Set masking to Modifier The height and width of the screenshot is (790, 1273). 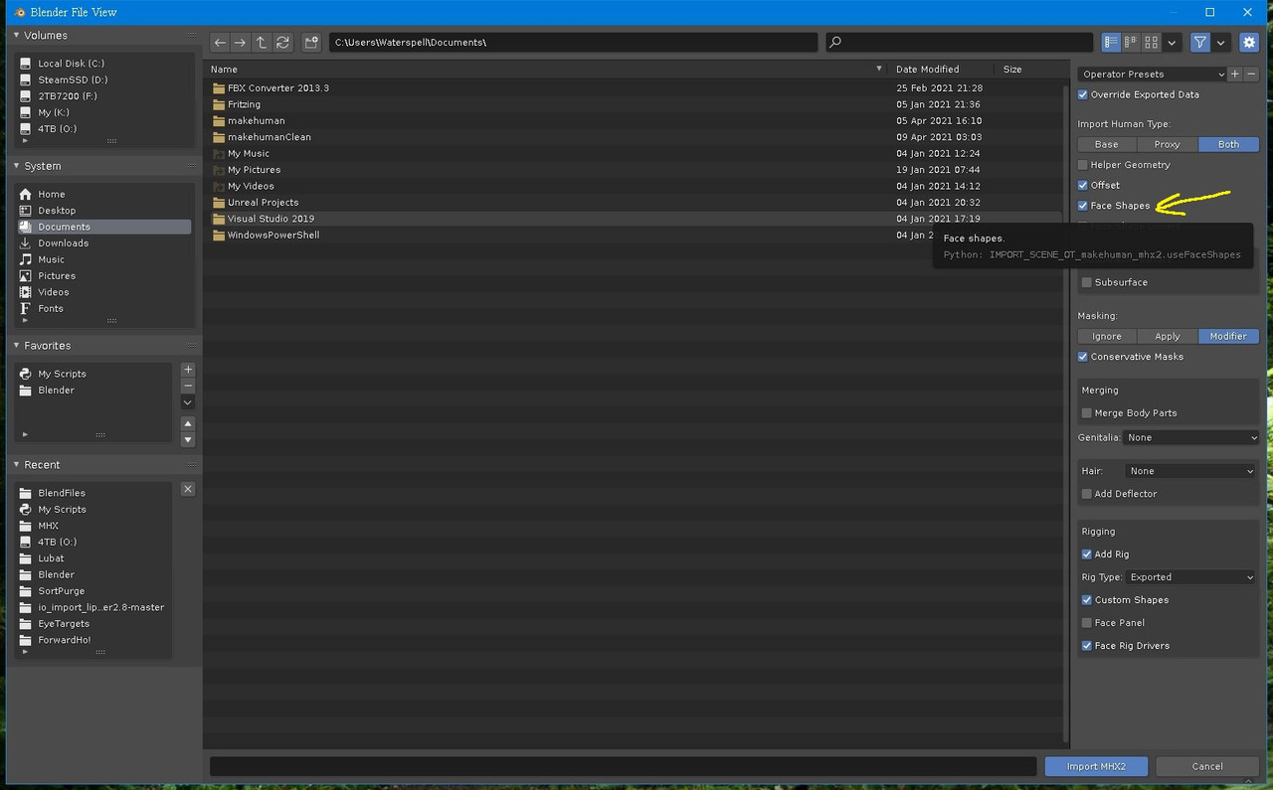coord(1229,337)
